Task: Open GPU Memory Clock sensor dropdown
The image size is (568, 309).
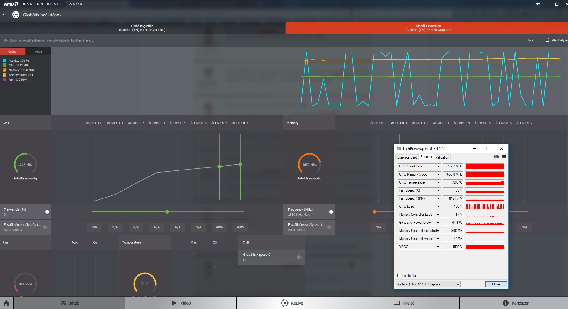Action: tap(438, 174)
